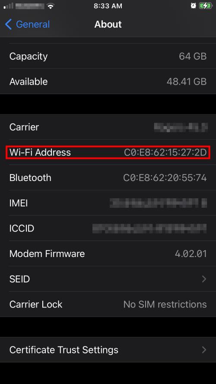Go back to General settings
This screenshot has width=216, height=384.
tap(27, 25)
